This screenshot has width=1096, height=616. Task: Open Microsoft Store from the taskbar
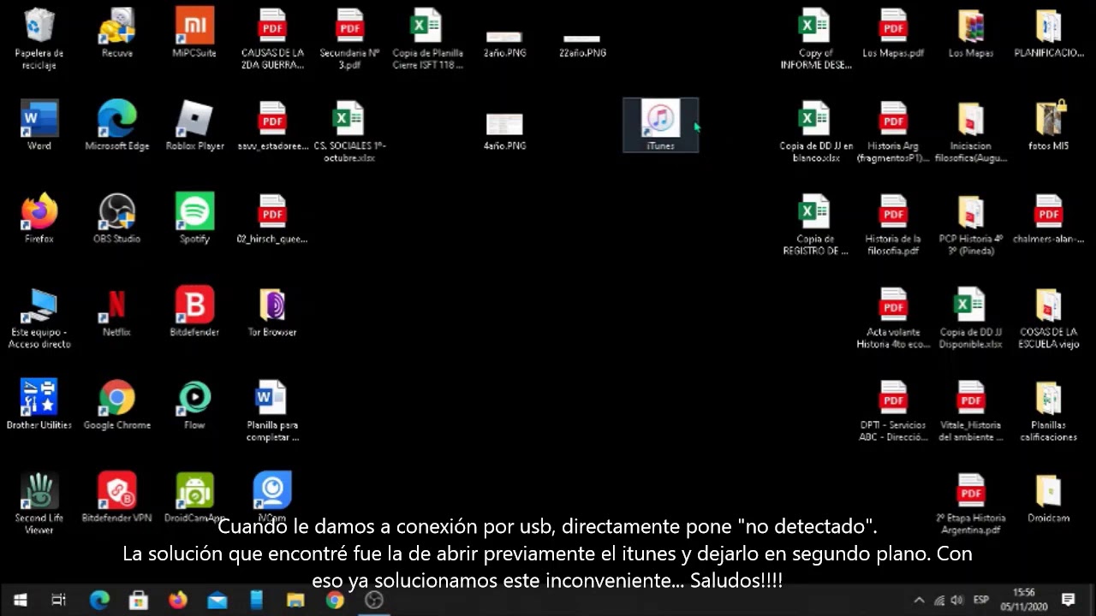tap(139, 600)
